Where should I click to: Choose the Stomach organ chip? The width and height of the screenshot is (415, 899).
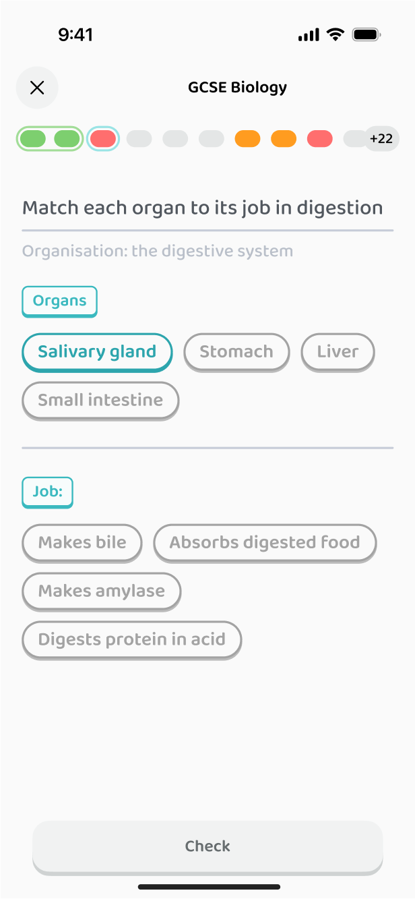coord(236,352)
